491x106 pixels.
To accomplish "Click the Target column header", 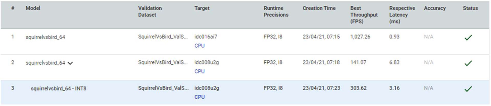I will [x=202, y=8].
